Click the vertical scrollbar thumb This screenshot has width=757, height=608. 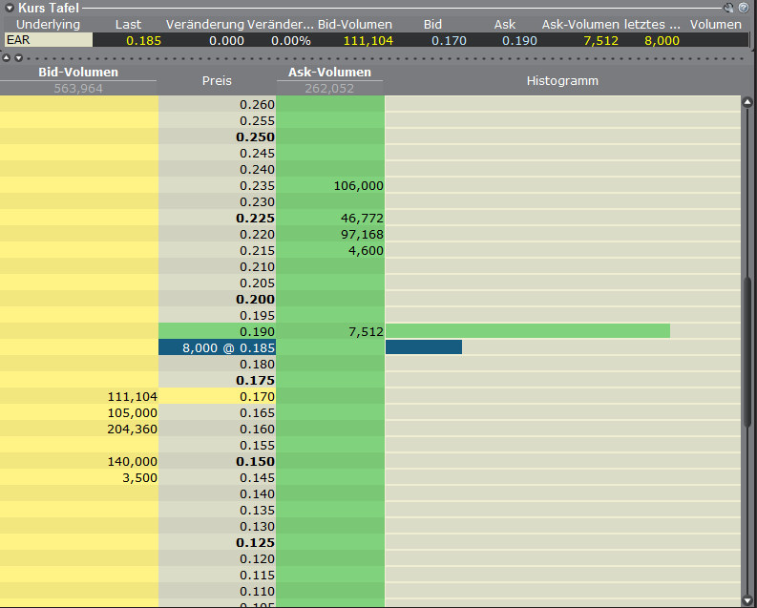[x=747, y=353]
